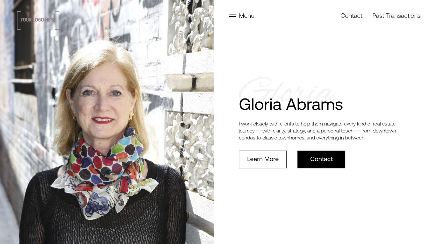
Task: Click the "condos to classic townhomes" text line
Action: 302,138
